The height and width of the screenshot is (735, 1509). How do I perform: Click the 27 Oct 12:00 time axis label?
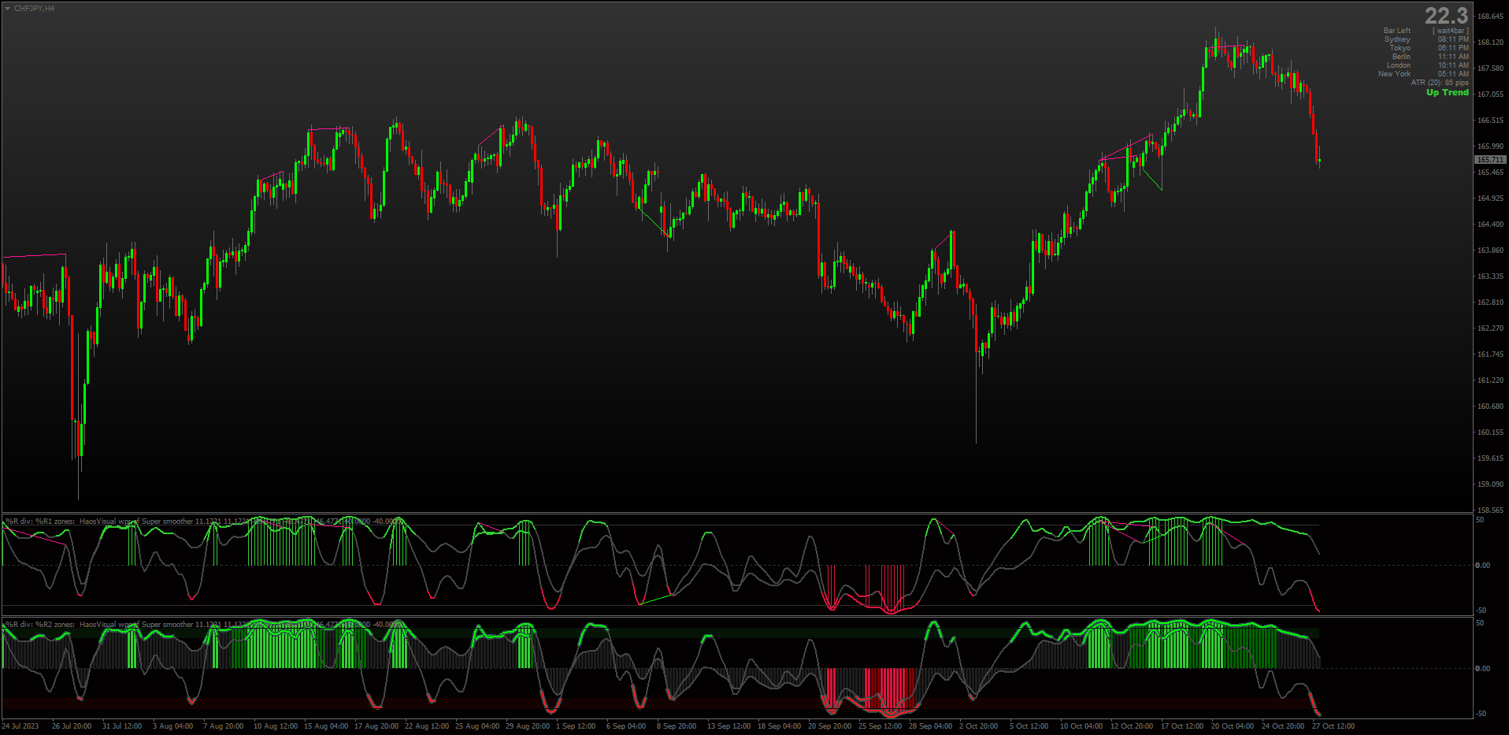1333,726
